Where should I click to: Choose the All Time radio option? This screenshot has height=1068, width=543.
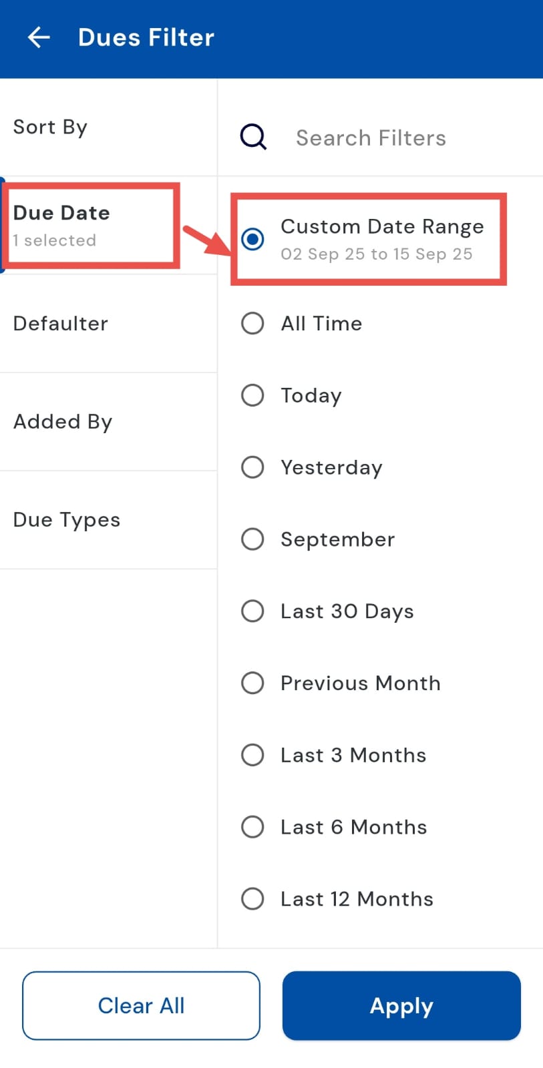252,324
